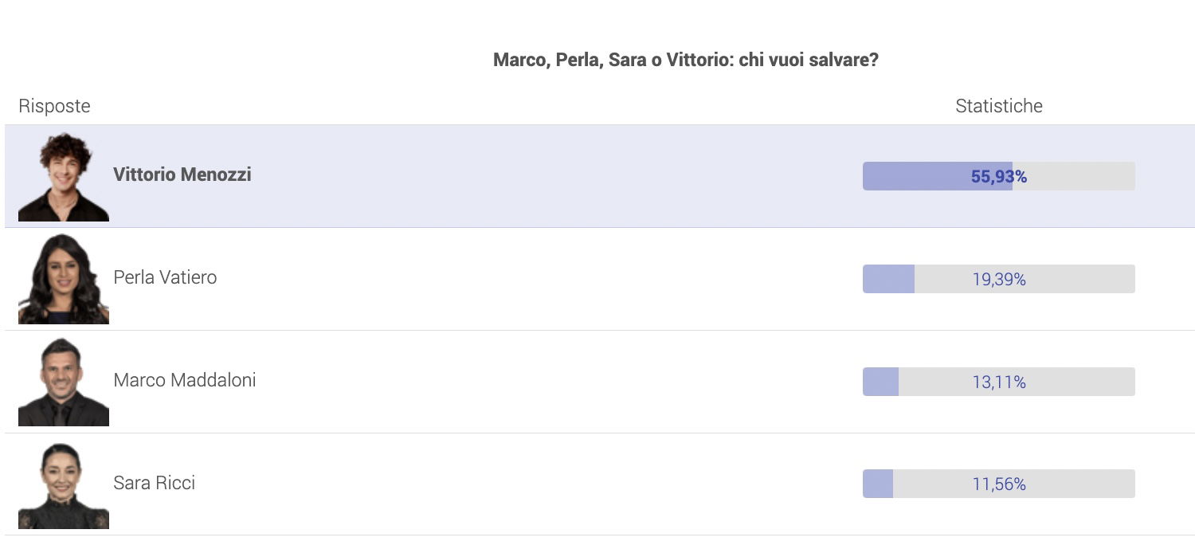Click the 19,39% percentage label

999,280
